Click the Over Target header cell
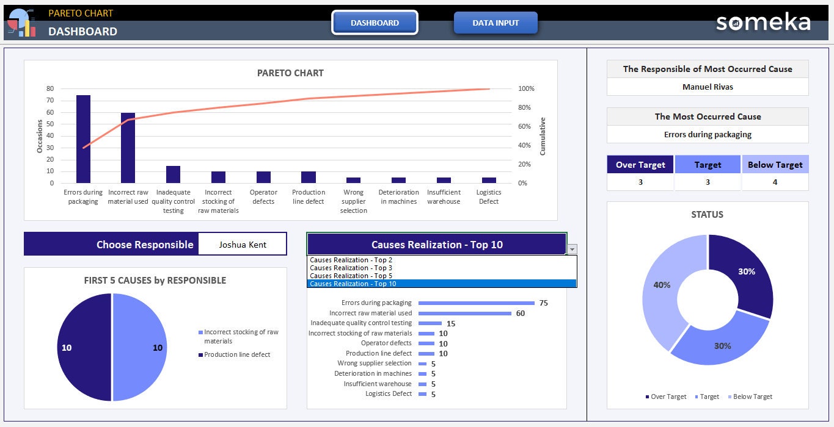The height and width of the screenshot is (427, 834). tap(640, 165)
